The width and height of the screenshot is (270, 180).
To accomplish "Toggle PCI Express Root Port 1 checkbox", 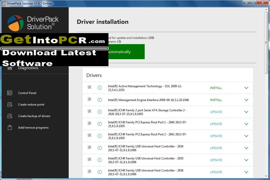I will [x=89, y=123].
